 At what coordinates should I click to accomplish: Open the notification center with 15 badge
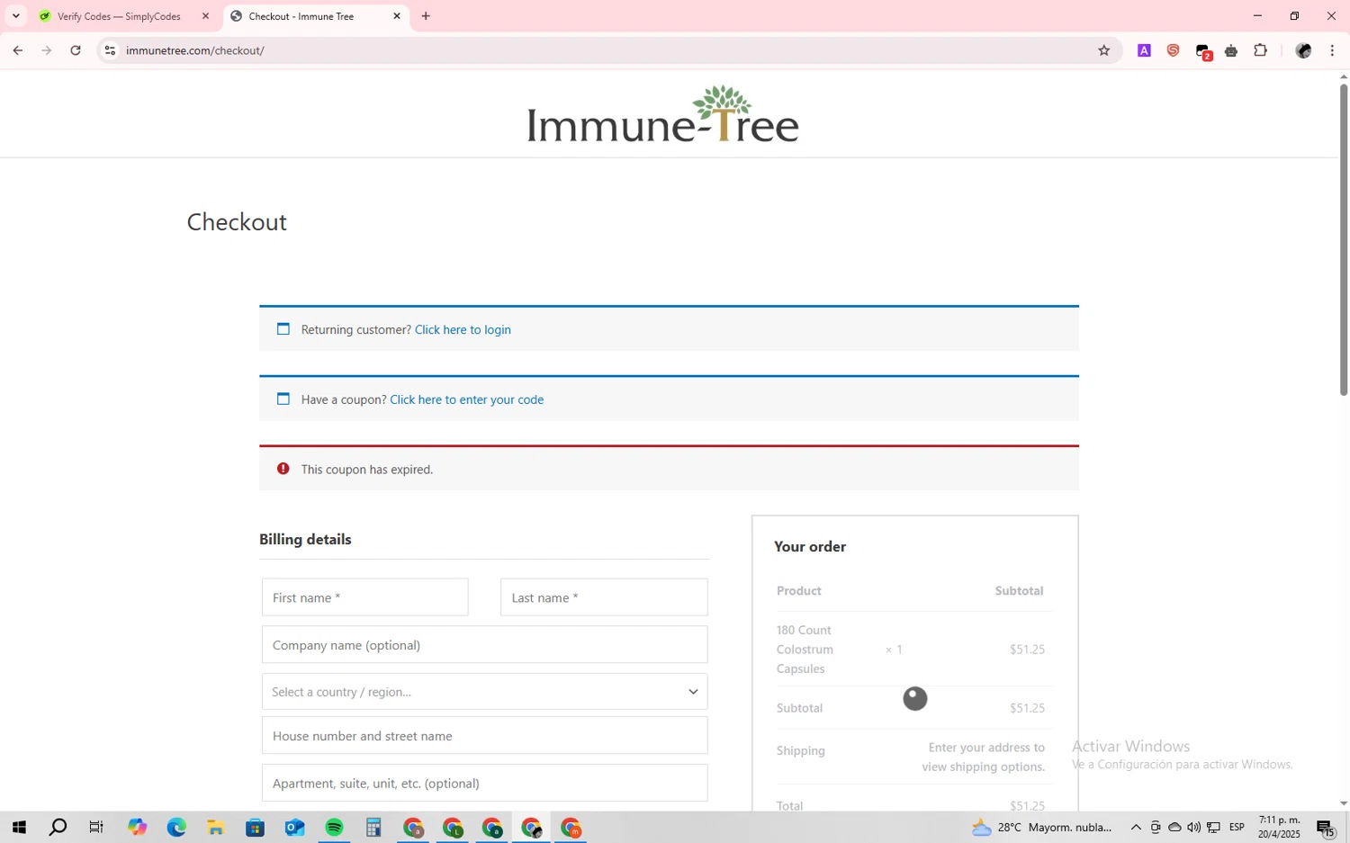pos(1326,829)
